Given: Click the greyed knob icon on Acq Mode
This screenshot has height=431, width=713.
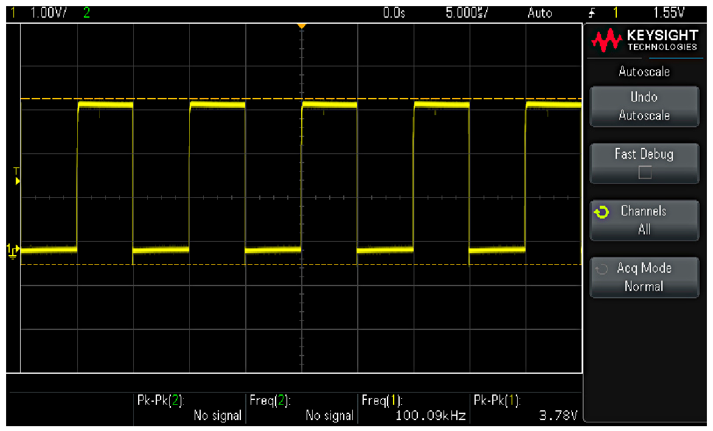Looking at the screenshot, I should [x=602, y=269].
